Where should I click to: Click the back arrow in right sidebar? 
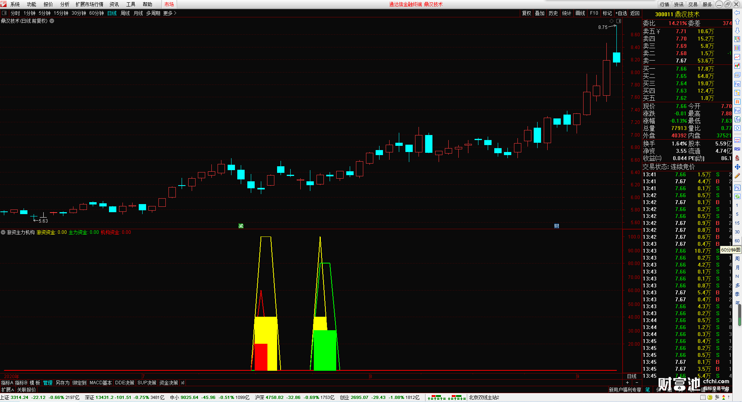(737, 13)
